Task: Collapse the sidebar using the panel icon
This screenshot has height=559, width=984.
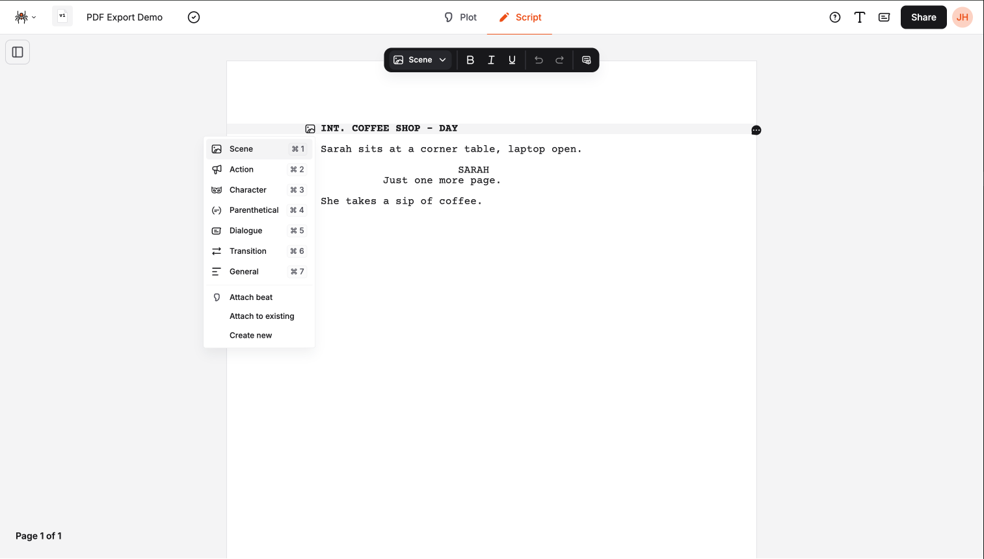Action: [18, 51]
